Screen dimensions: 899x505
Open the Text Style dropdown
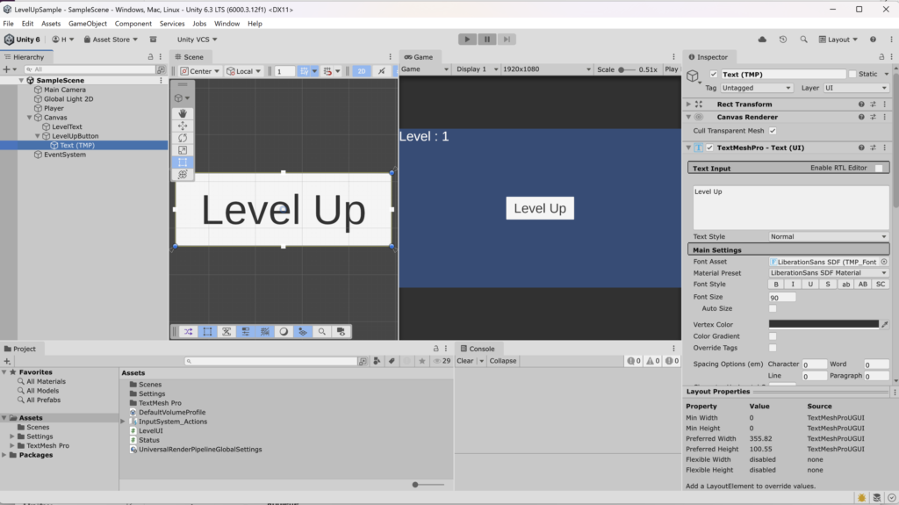pyautogui.click(x=829, y=236)
